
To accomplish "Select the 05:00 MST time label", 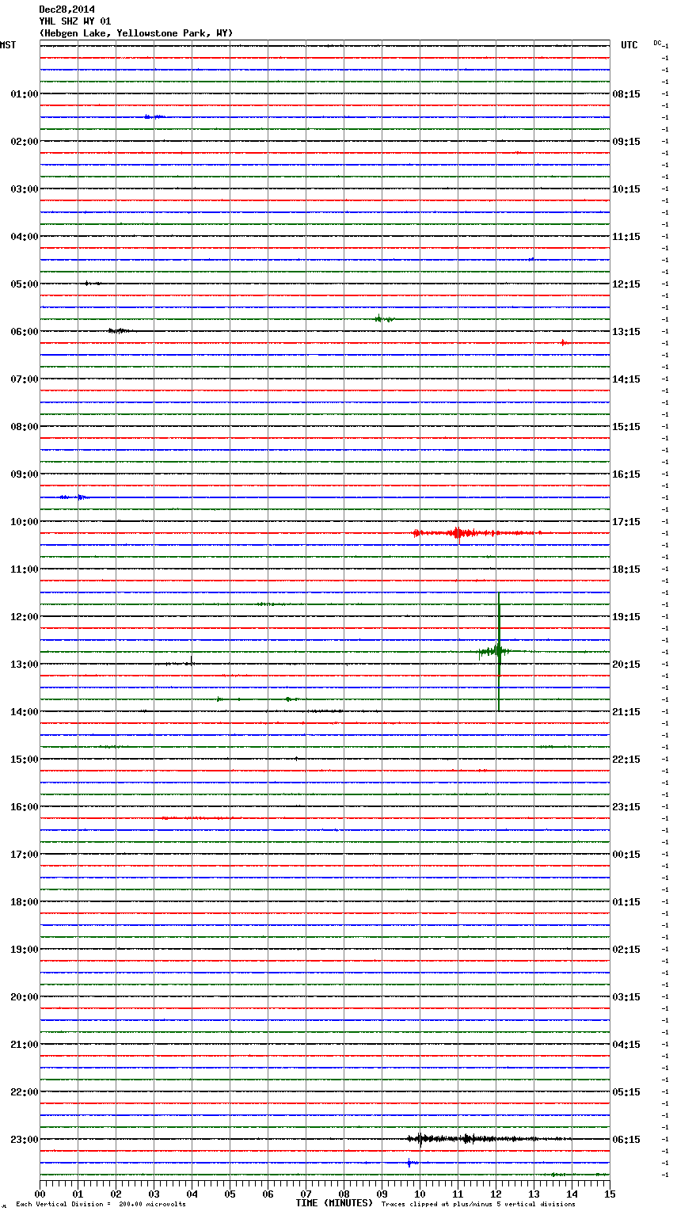I will pos(24,284).
